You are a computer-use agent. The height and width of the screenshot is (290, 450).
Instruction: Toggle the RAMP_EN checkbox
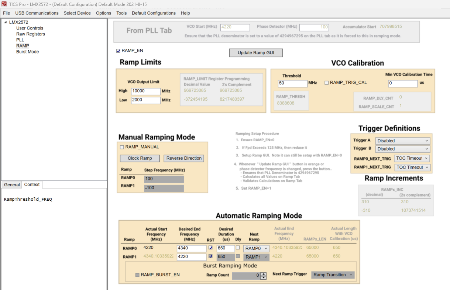(x=118, y=51)
